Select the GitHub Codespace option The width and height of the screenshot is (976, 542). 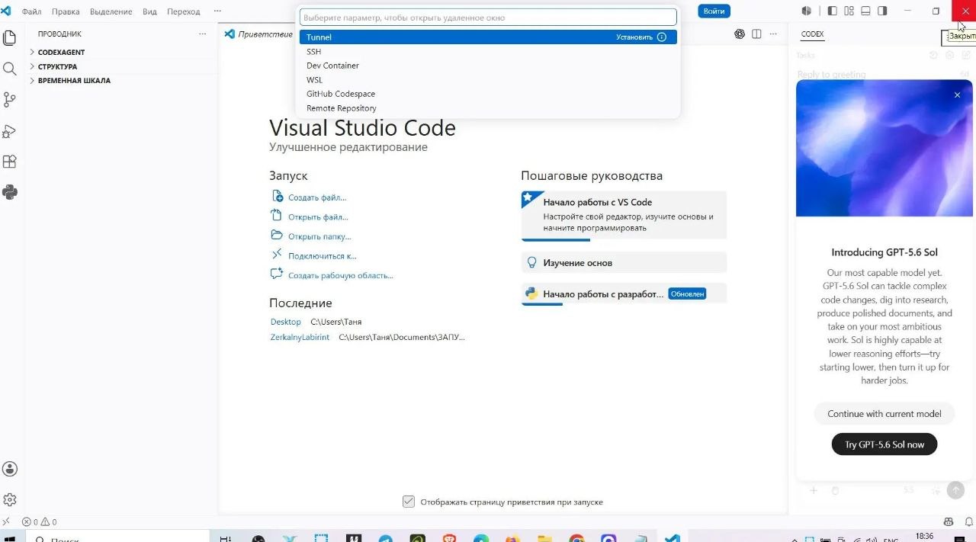pos(488,94)
